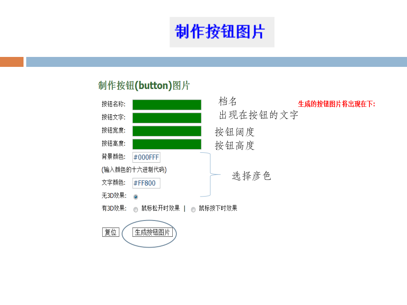
Task: Click the 文字颜色 field showing #FF800
Action: pyautogui.click(x=147, y=183)
